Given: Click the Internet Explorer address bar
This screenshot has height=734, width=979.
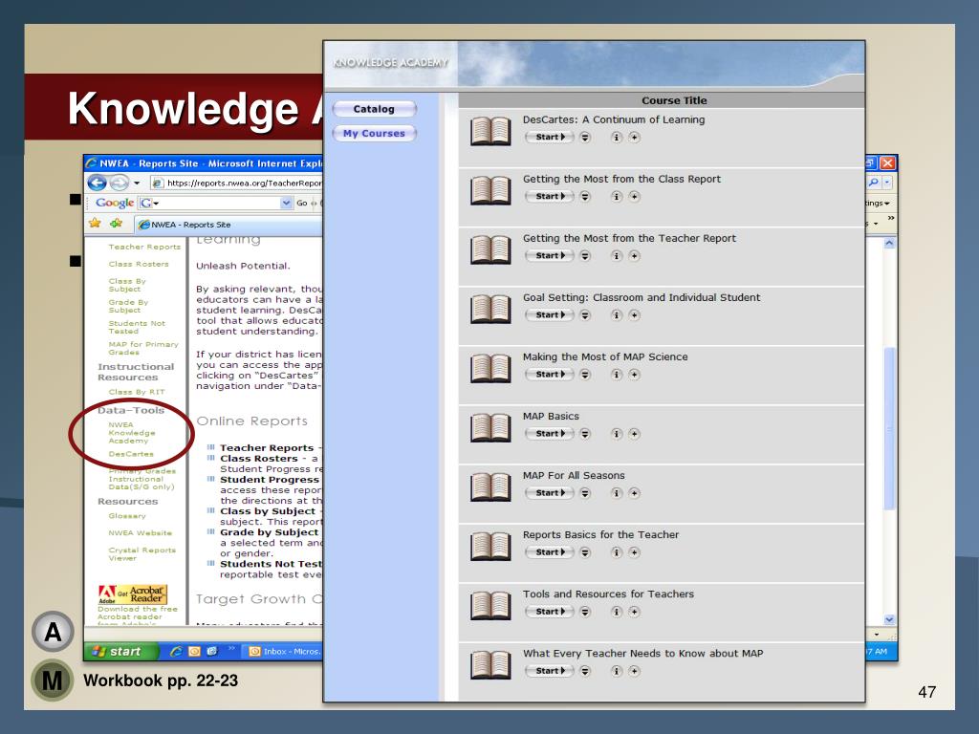Looking at the screenshot, I should (237, 183).
